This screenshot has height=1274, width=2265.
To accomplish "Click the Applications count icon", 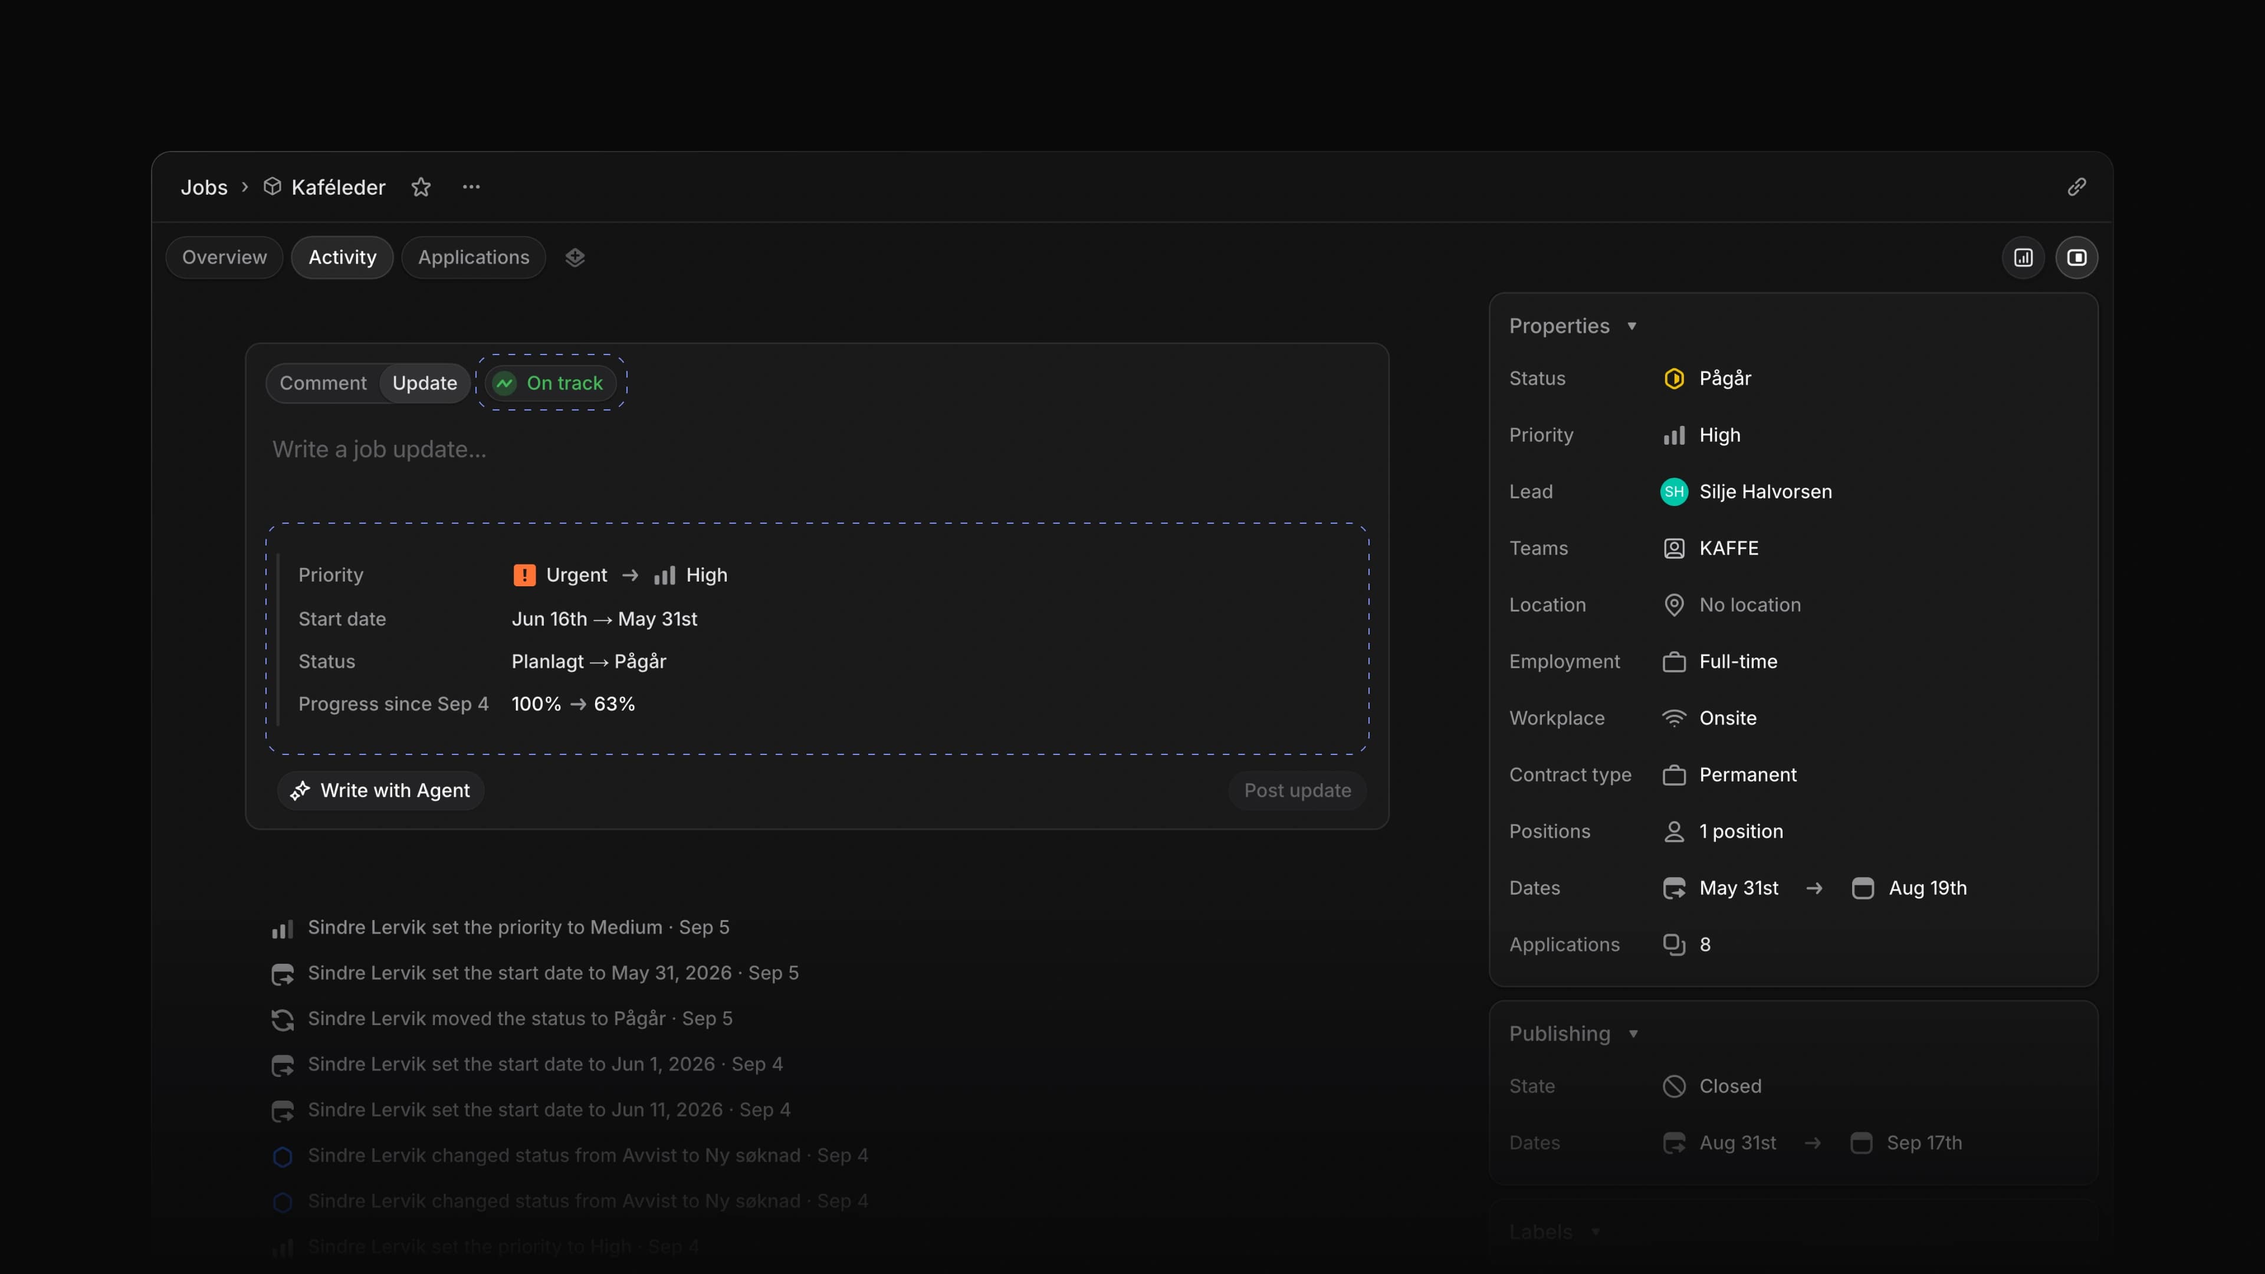I will pyautogui.click(x=1674, y=945).
